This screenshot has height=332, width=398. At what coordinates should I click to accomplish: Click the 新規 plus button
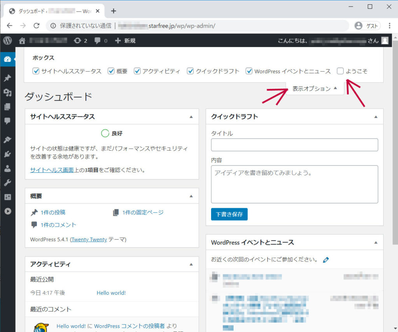[x=126, y=41]
